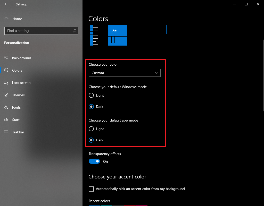Open Themes settings page
The image size is (264, 206).
(x=18, y=95)
